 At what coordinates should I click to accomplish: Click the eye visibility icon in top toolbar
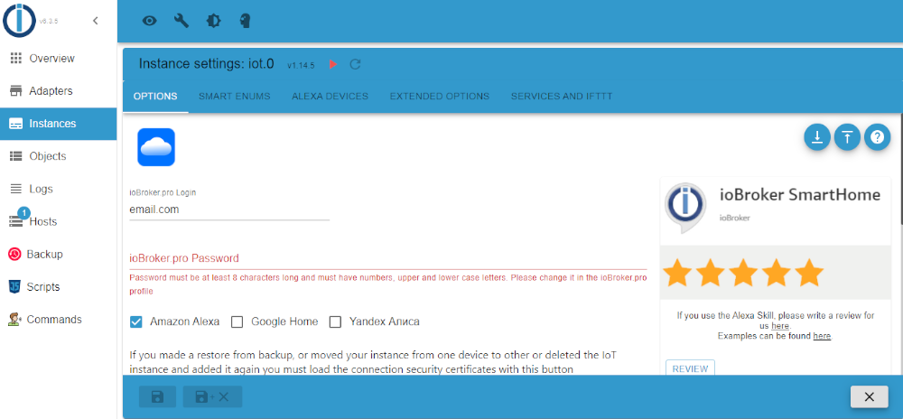coord(150,21)
